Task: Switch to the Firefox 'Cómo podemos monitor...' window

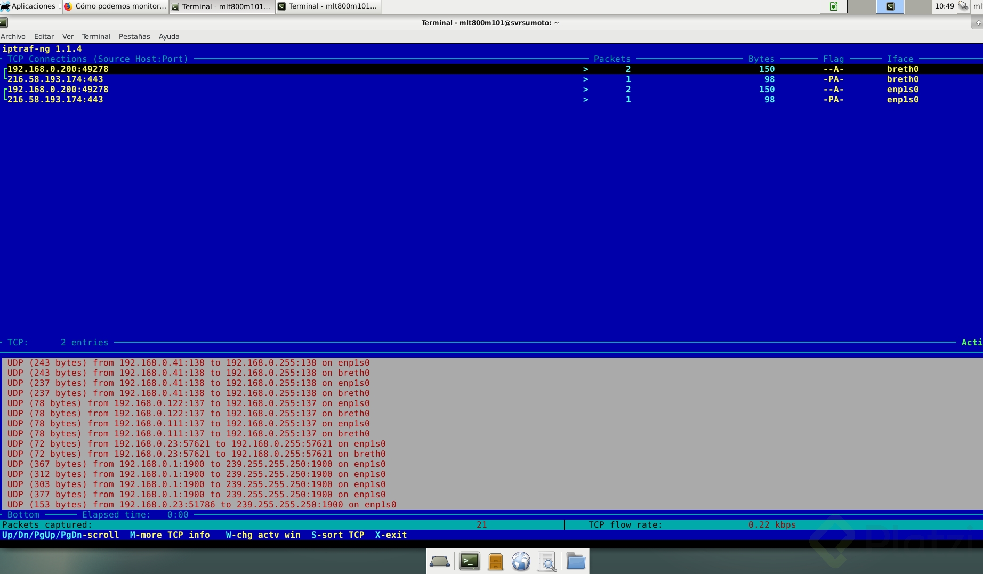Action: (x=115, y=6)
